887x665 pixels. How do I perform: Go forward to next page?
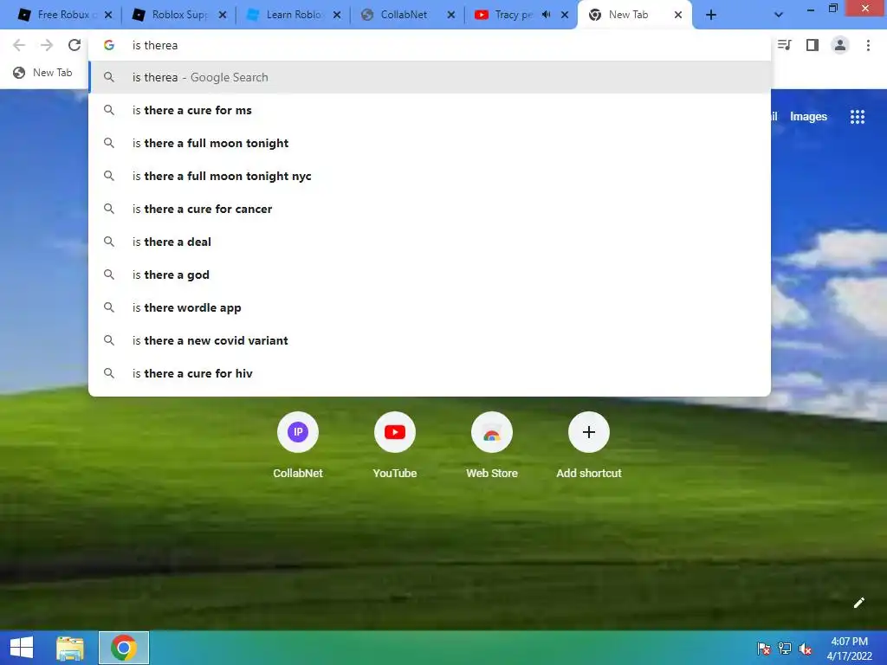click(x=47, y=45)
